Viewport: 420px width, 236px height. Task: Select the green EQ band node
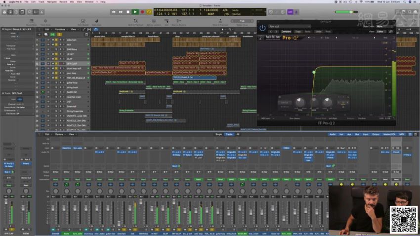click(314, 72)
